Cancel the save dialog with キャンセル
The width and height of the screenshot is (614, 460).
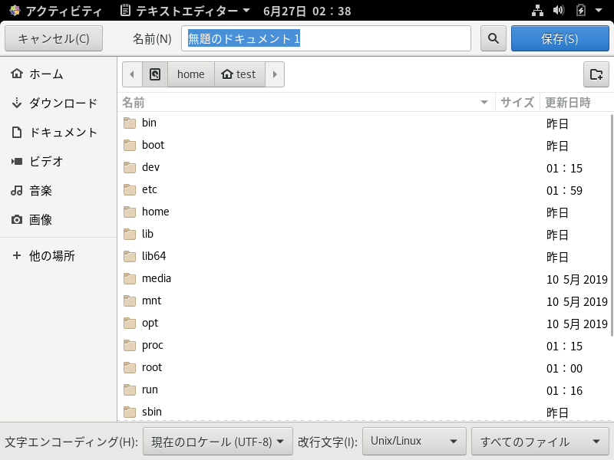pyautogui.click(x=54, y=38)
